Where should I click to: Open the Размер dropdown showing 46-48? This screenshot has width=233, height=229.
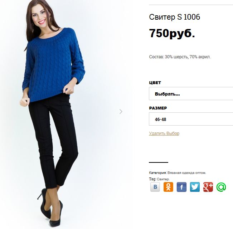(191, 119)
